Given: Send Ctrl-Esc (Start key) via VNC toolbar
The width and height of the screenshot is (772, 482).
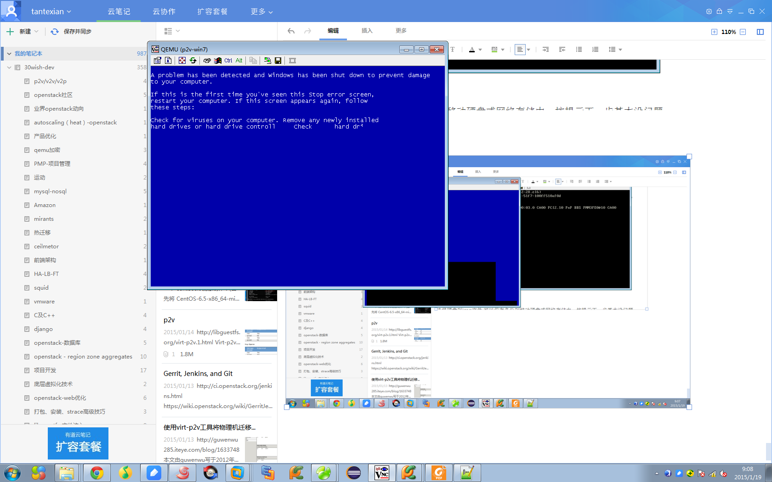Looking at the screenshot, I should click(x=218, y=61).
